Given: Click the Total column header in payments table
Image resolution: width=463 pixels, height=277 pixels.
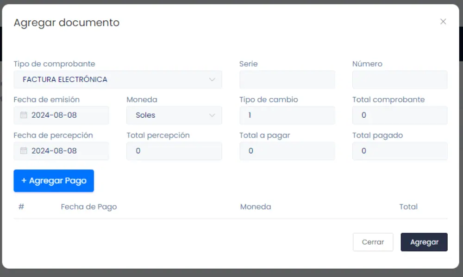Looking at the screenshot, I should pos(408,207).
